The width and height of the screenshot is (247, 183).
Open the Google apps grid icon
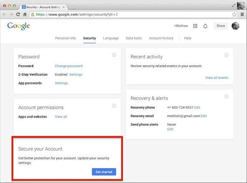(x=195, y=26)
